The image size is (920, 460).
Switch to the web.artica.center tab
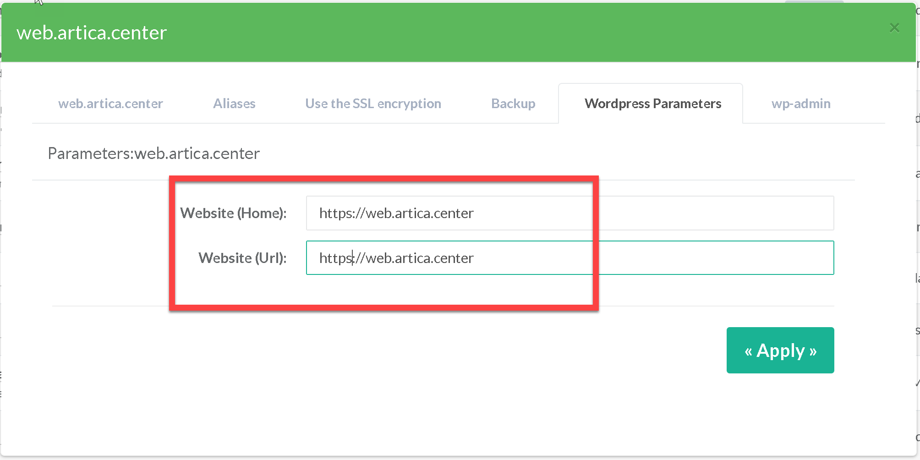pos(110,104)
